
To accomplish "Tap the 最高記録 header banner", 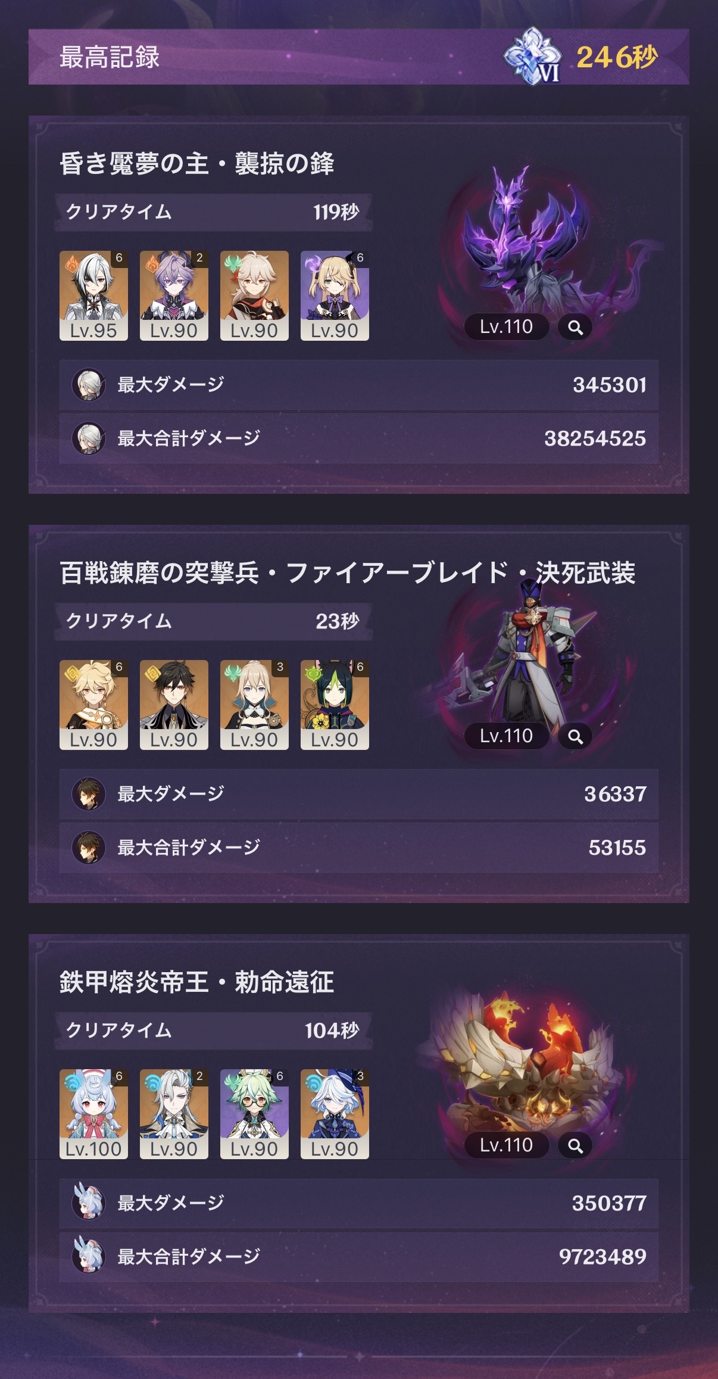I will [x=359, y=57].
